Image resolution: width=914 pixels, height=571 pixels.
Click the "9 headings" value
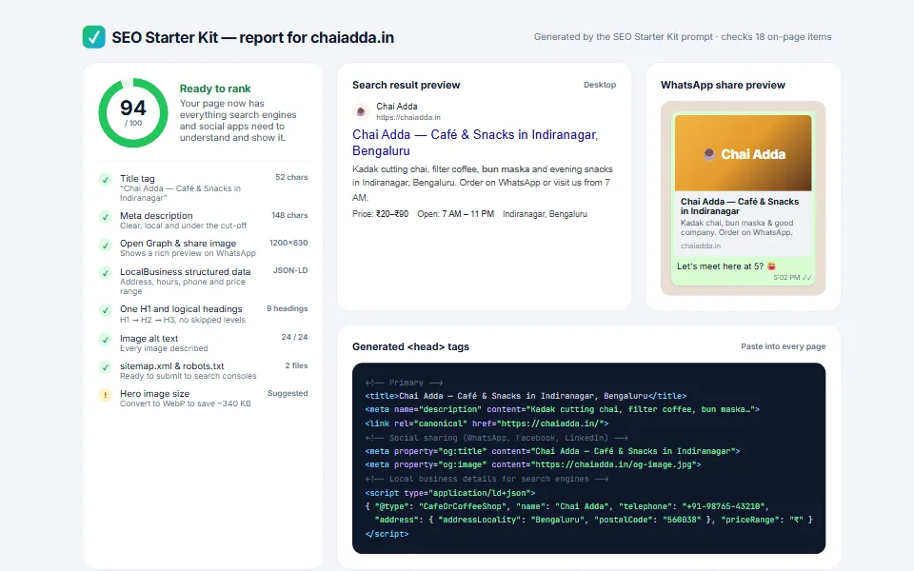287,308
